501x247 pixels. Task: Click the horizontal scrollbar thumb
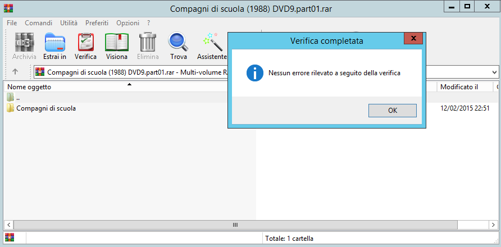[x=235, y=225]
